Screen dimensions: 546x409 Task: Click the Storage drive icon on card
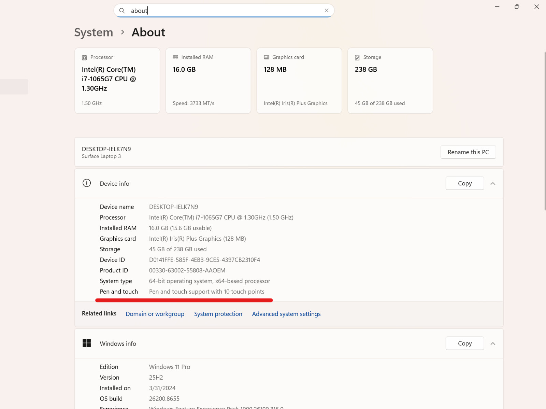pyautogui.click(x=357, y=58)
